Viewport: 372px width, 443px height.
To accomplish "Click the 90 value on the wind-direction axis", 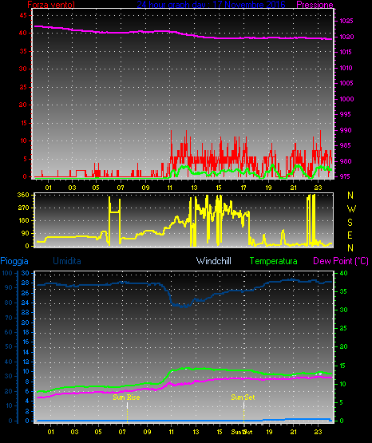I will [x=26, y=233].
